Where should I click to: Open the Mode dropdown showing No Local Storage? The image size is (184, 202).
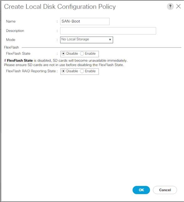point(87,40)
